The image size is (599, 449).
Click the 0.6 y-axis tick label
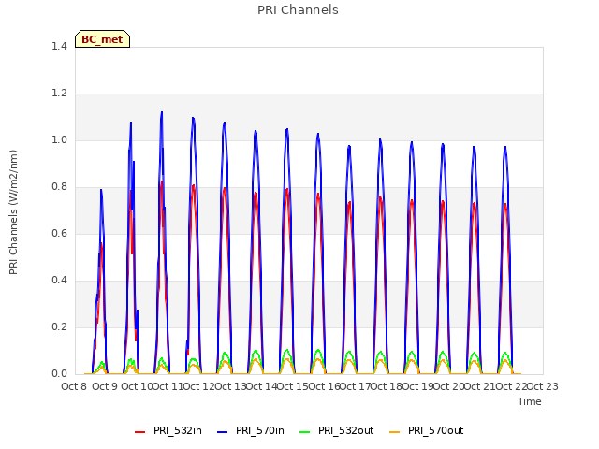point(59,233)
